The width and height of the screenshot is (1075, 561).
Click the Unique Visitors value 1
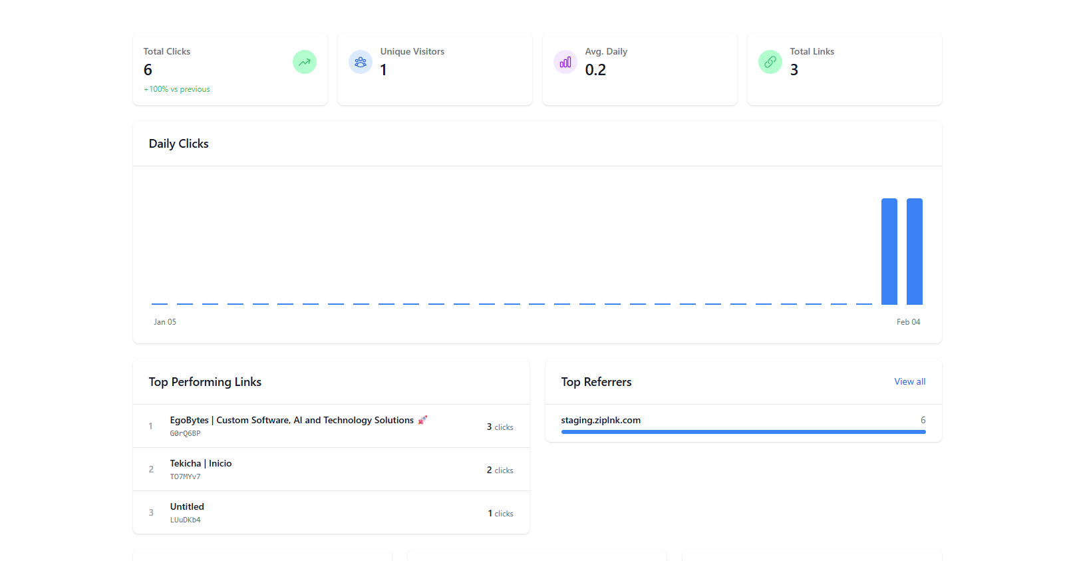point(383,70)
